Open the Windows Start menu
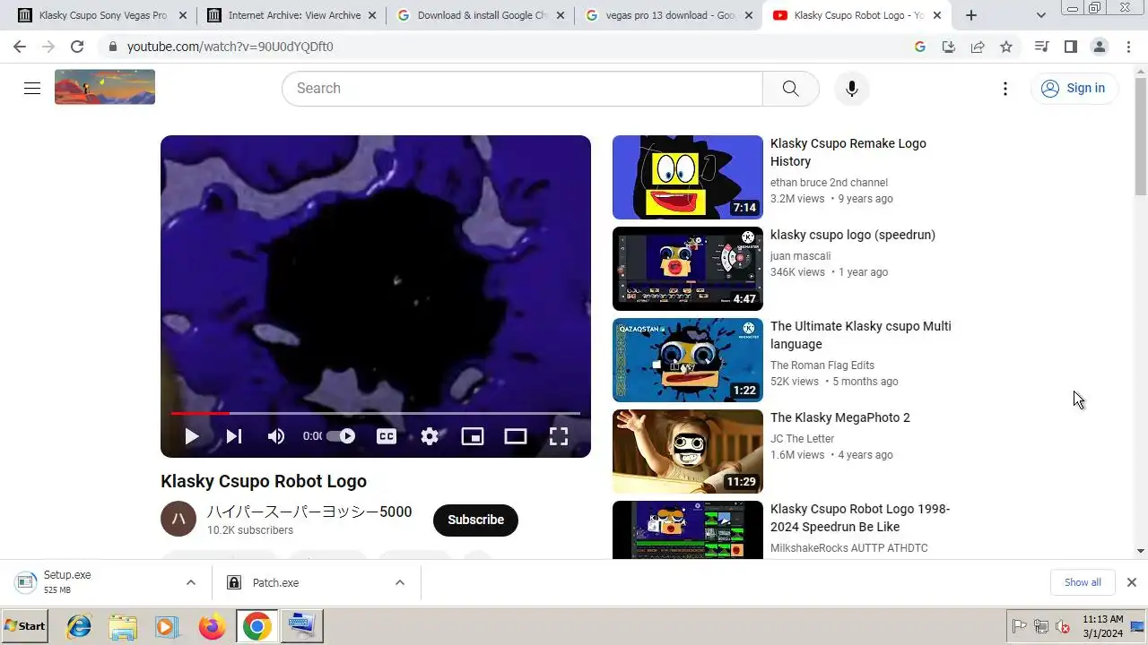Screen dimensions: 1148x645 pos(24,626)
